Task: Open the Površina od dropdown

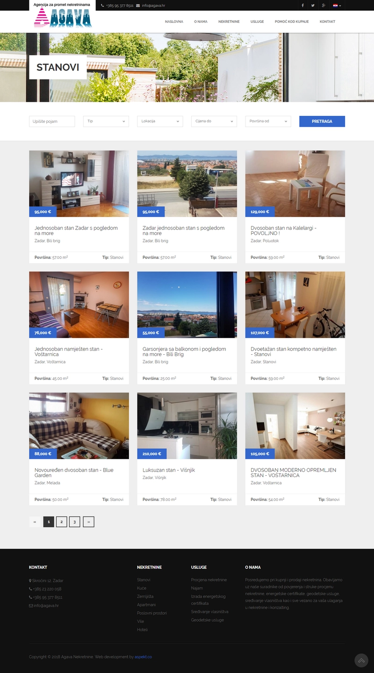Action: [268, 121]
